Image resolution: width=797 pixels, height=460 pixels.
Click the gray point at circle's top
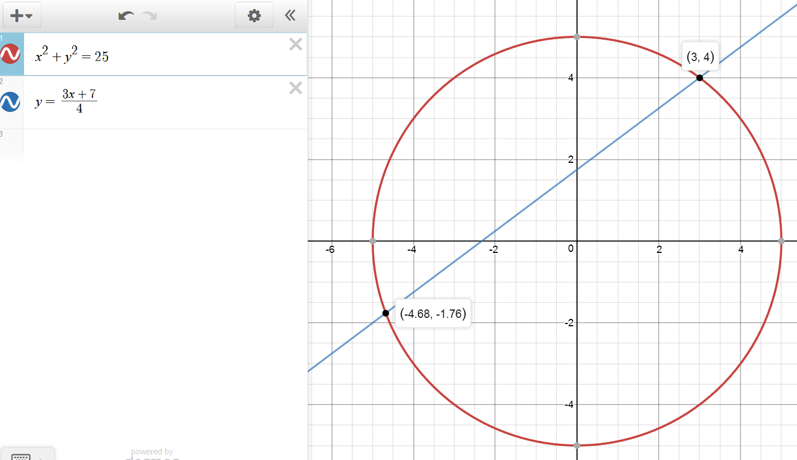pos(577,37)
